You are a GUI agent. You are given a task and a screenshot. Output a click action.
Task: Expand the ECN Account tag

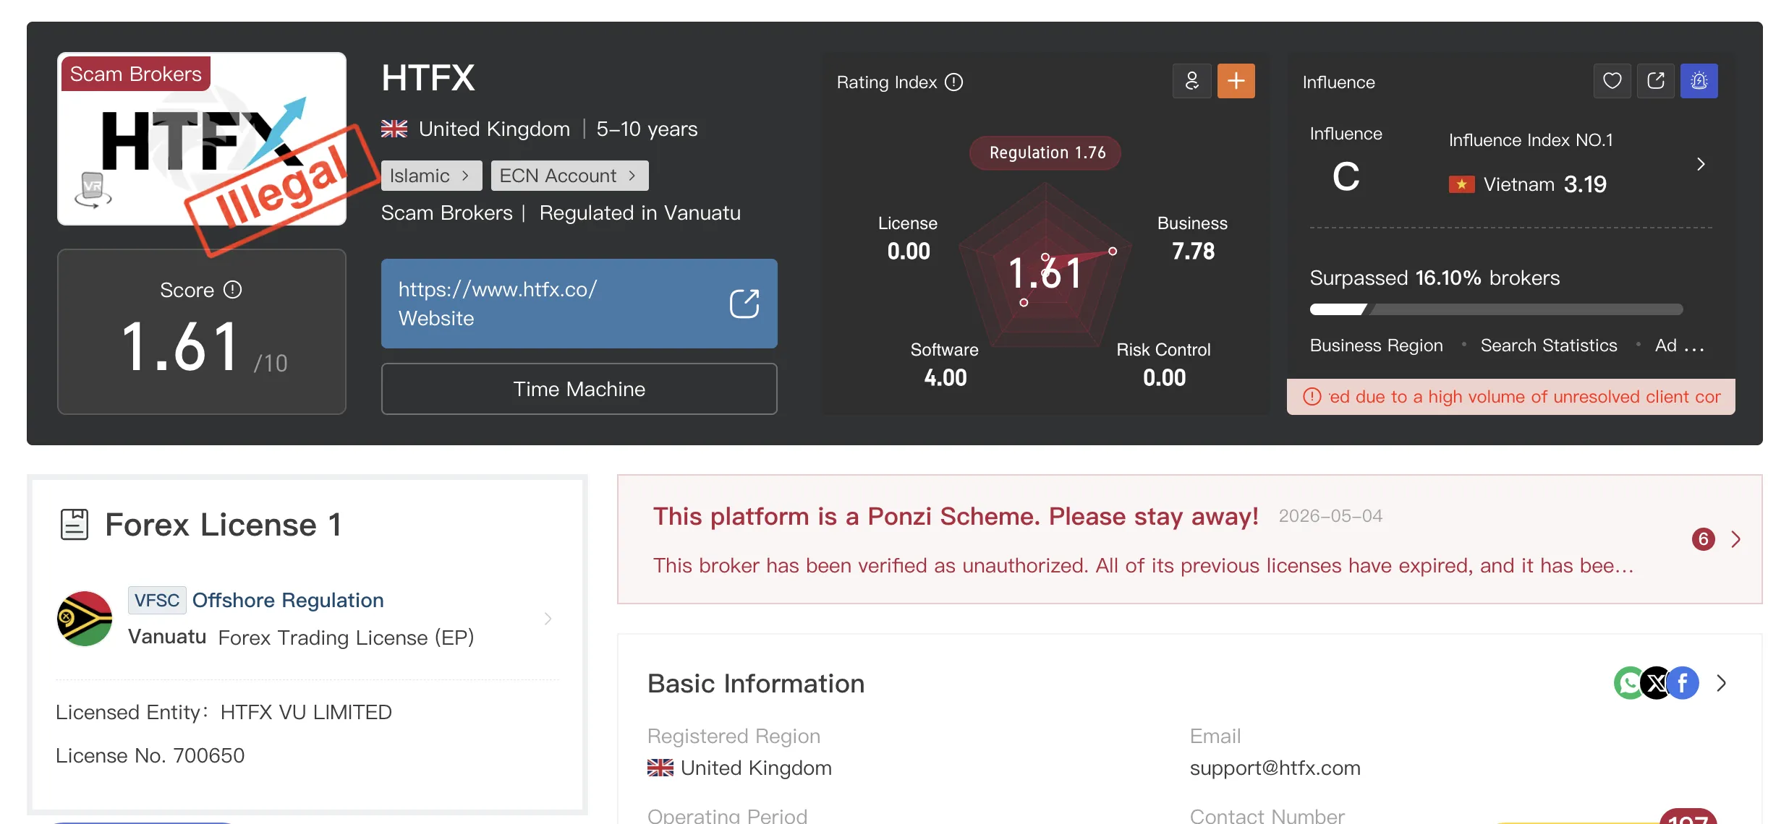pyautogui.click(x=569, y=176)
